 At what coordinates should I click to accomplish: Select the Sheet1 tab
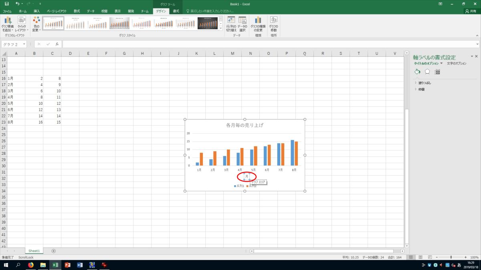(34, 251)
